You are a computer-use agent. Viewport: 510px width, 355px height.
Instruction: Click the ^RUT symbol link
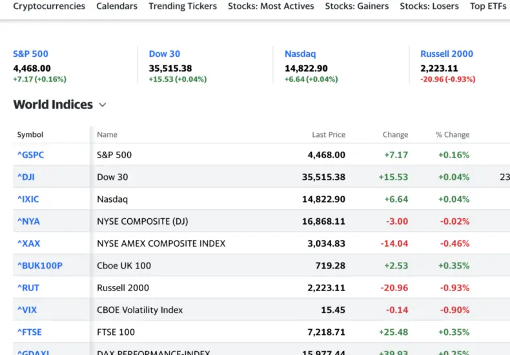point(28,288)
